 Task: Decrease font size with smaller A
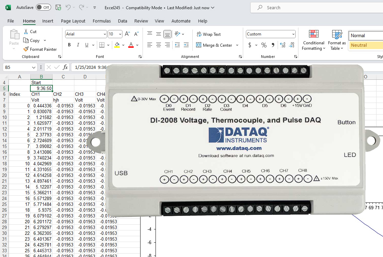tap(136, 34)
